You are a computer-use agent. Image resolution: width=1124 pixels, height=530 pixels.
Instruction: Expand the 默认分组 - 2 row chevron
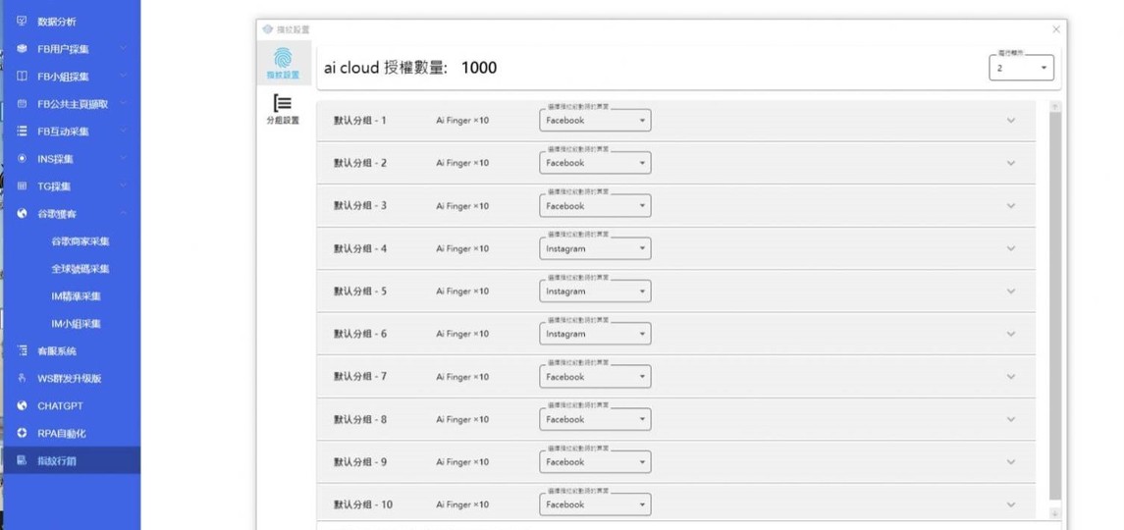1011,163
